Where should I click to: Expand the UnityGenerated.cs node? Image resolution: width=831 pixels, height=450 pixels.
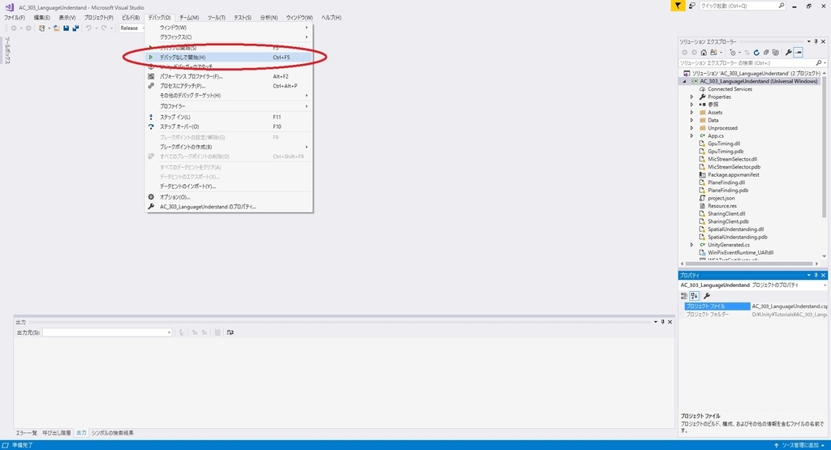[691, 245]
